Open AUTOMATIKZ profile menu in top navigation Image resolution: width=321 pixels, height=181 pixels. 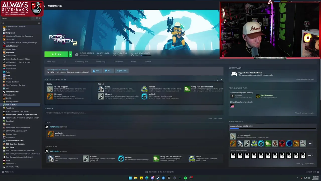[55, 6]
